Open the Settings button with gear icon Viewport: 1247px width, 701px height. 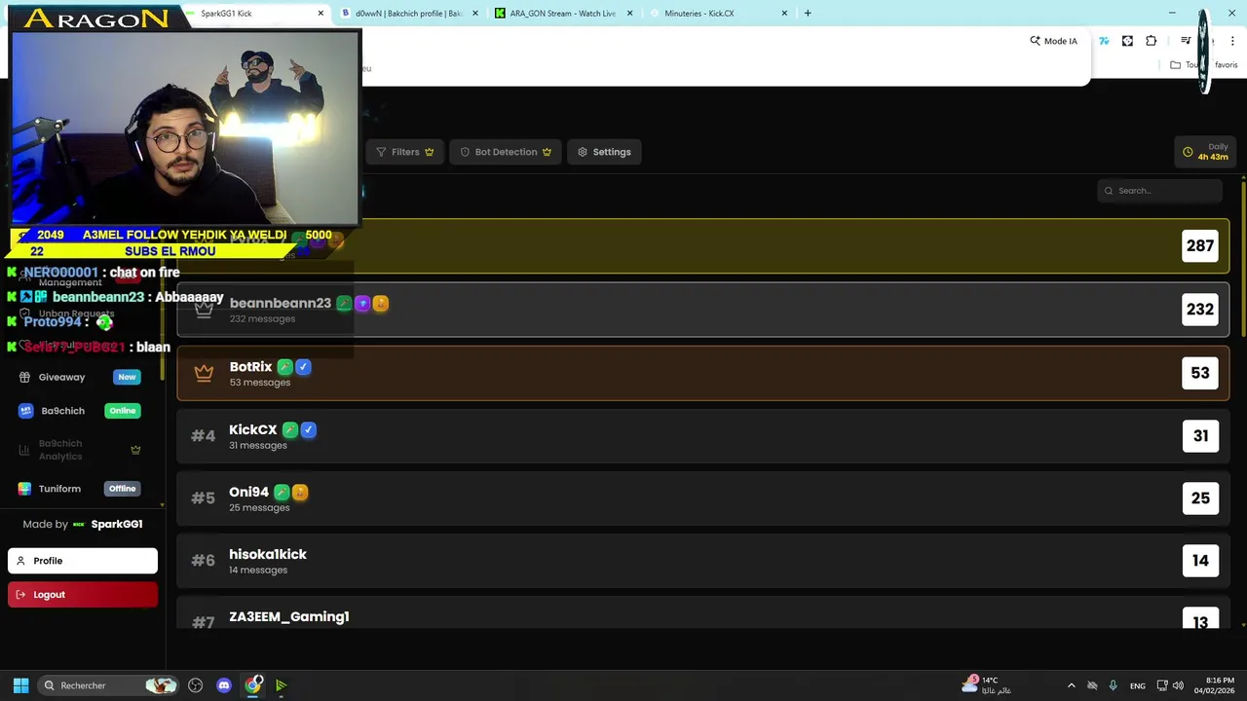coord(604,152)
